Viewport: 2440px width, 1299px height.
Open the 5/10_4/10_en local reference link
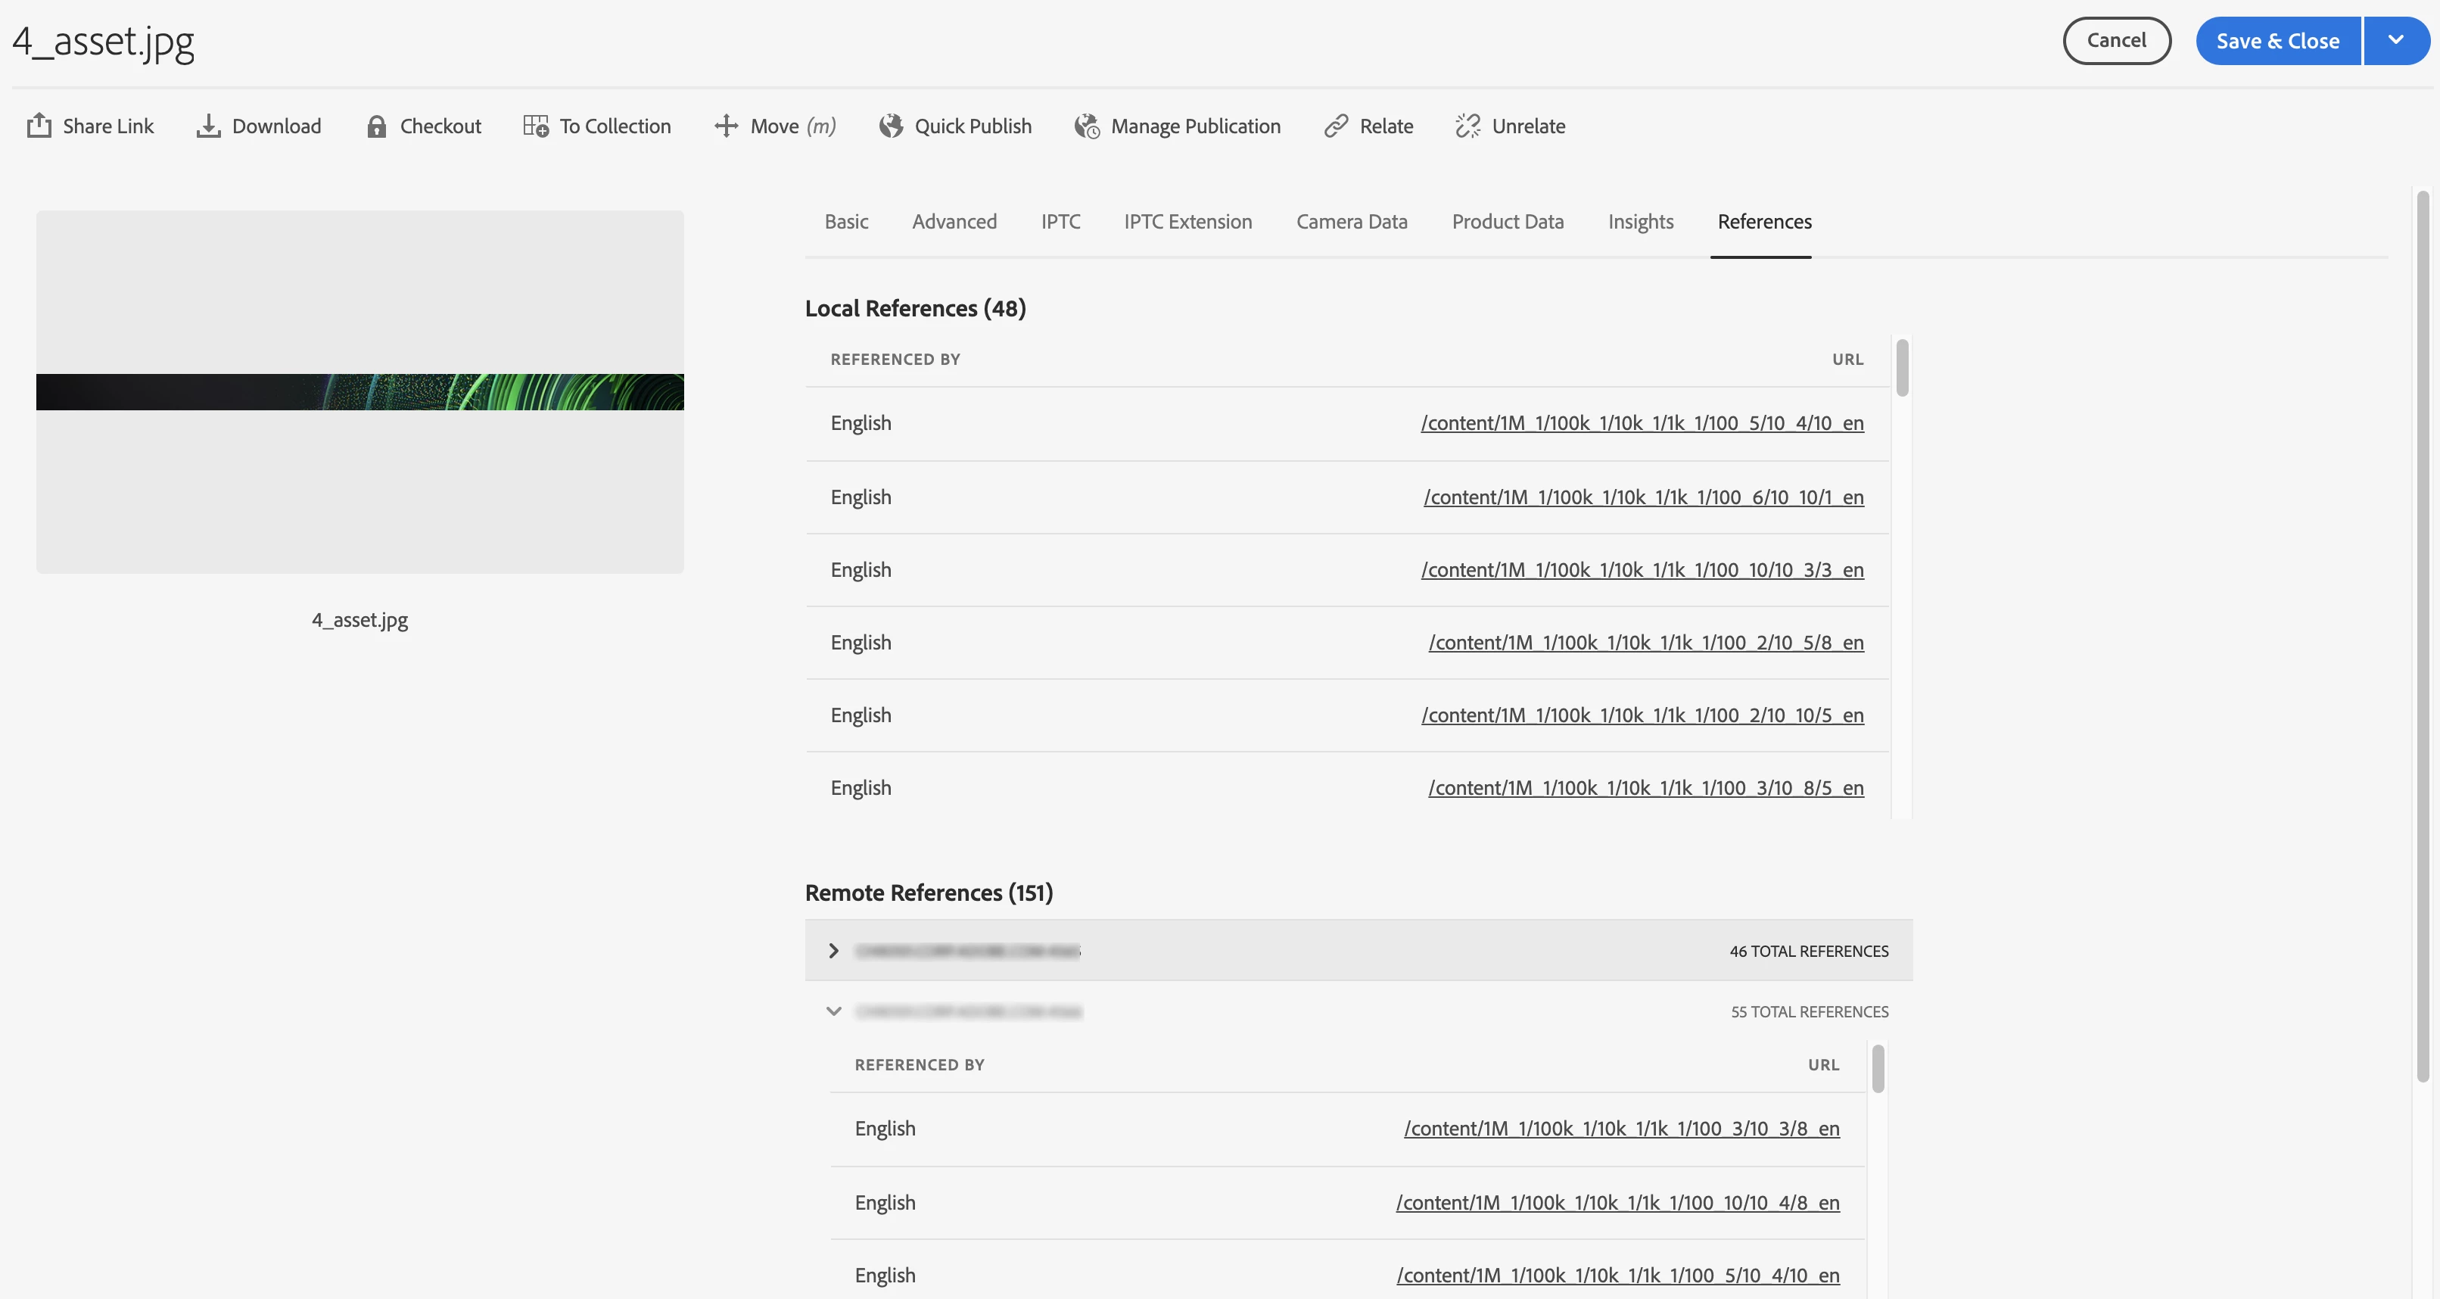point(1642,423)
